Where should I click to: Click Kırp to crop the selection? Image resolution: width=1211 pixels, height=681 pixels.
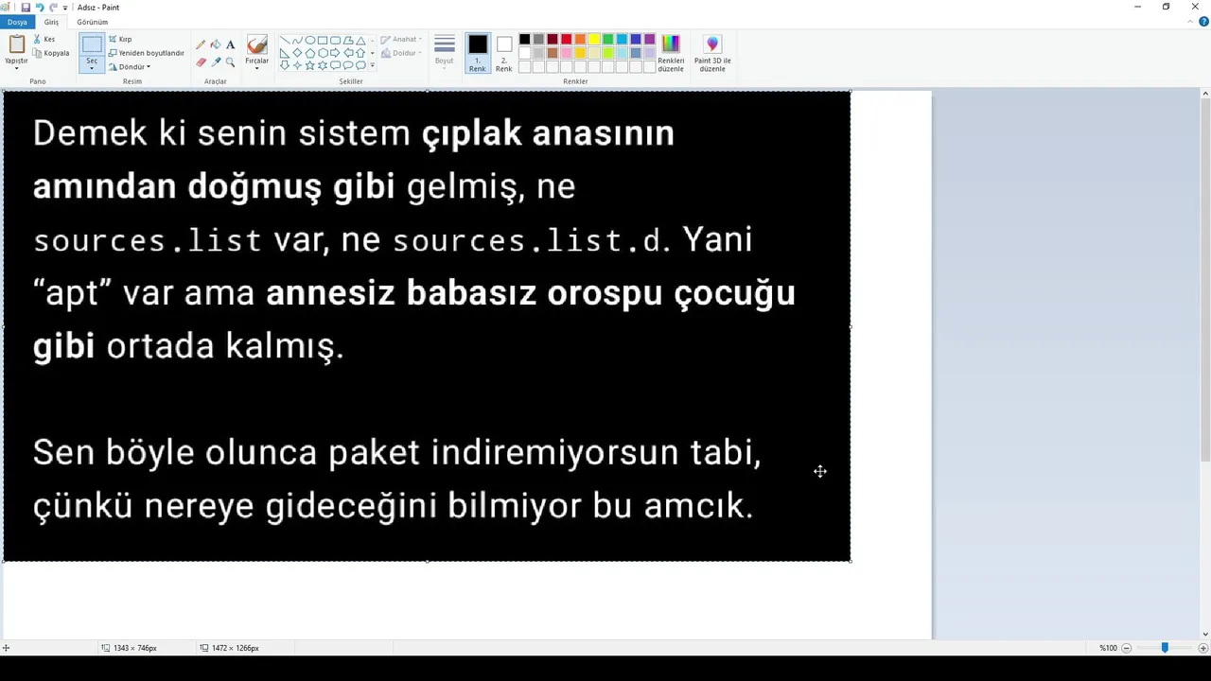tap(120, 40)
